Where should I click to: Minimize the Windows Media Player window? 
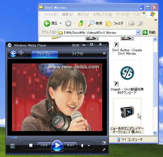[x=84, y=45]
